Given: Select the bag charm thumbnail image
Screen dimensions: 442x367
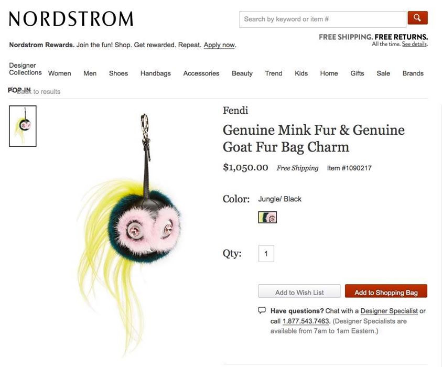Looking at the screenshot, I should click(23, 126).
